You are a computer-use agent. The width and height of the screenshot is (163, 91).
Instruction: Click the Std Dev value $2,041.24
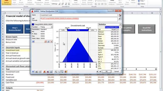(x=115, y=43)
